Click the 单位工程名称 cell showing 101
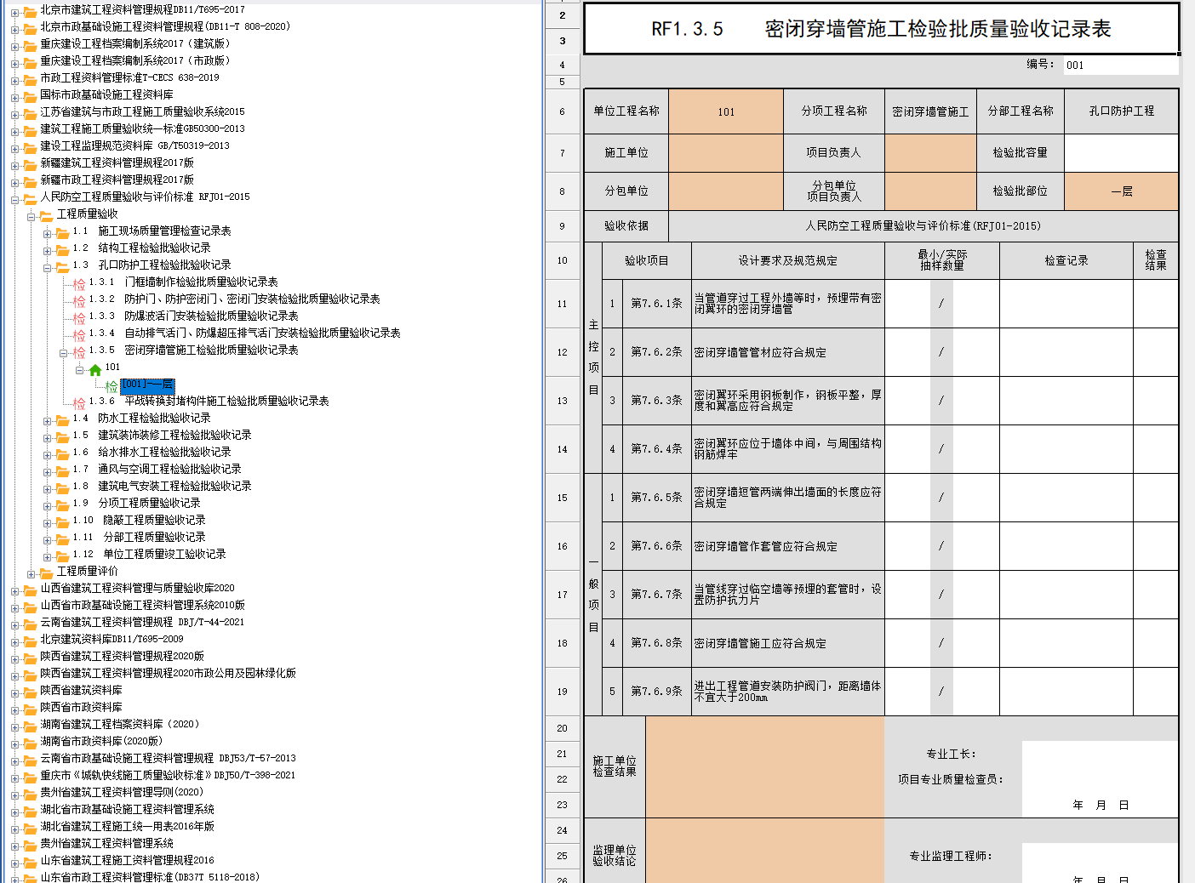The image size is (1195, 883). pyautogui.click(x=726, y=111)
